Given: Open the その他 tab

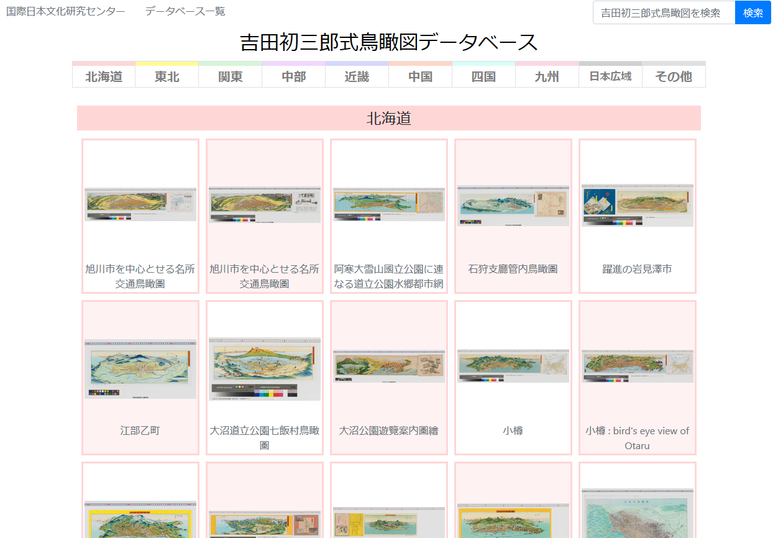Looking at the screenshot, I should pyautogui.click(x=674, y=76).
